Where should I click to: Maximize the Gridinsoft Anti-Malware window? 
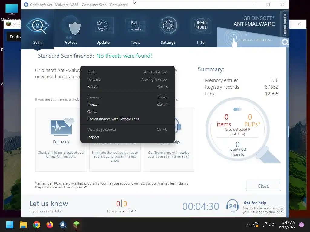[268, 5]
